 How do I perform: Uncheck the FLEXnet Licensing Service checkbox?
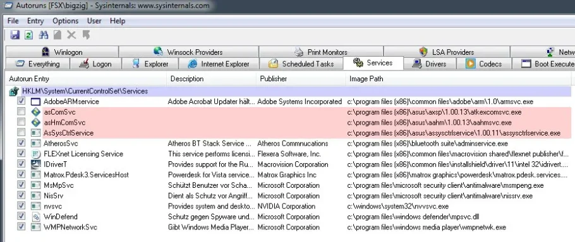(x=21, y=153)
